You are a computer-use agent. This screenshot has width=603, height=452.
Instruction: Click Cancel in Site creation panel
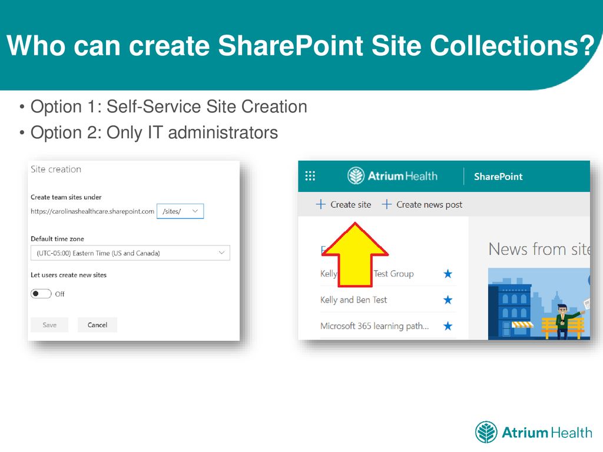point(97,325)
